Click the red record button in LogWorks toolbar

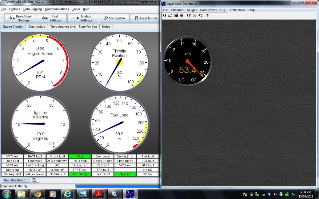(x=182, y=16)
